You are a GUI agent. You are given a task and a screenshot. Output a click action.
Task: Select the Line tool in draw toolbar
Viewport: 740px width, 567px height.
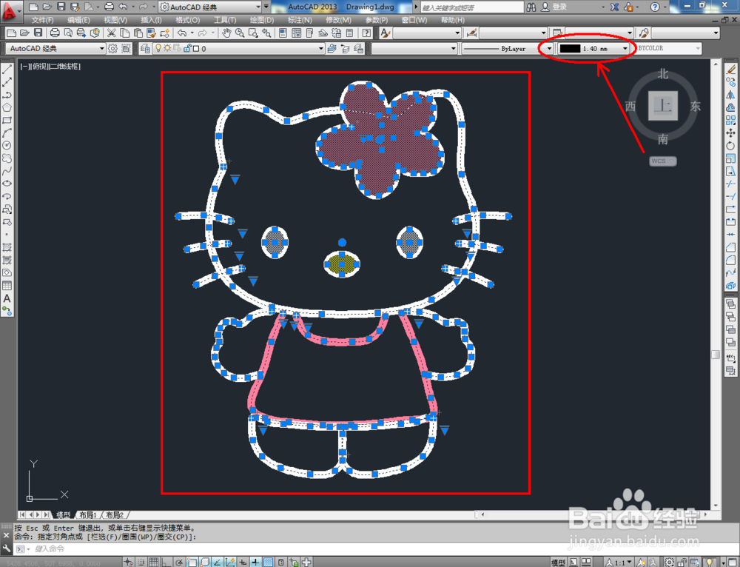pyautogui.click(x=7, y=70)
